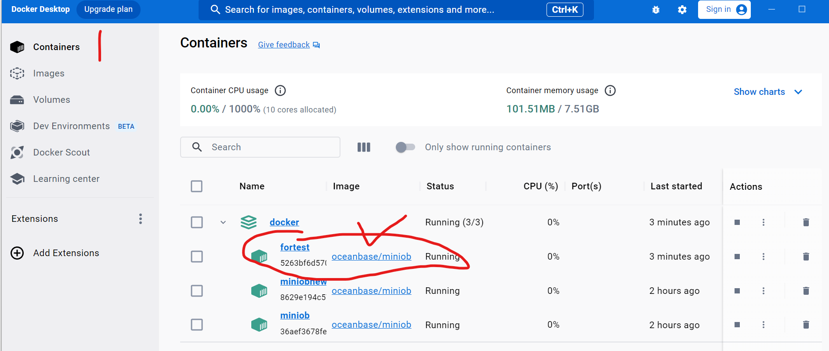Delete the docker compose group
This screenshot has width=829, height=351.
click(806, 222)
